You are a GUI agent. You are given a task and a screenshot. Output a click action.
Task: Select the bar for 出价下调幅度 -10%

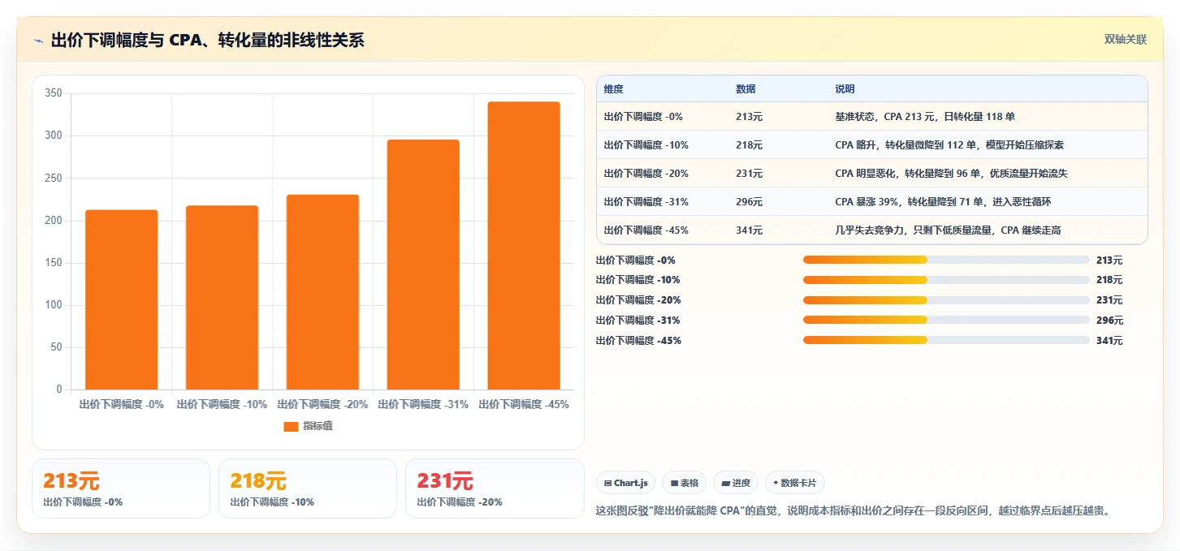[x=222, y=298]
